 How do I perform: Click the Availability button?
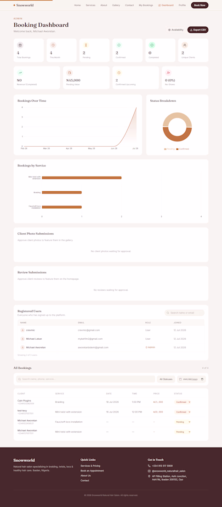click(x=176, y=30)
